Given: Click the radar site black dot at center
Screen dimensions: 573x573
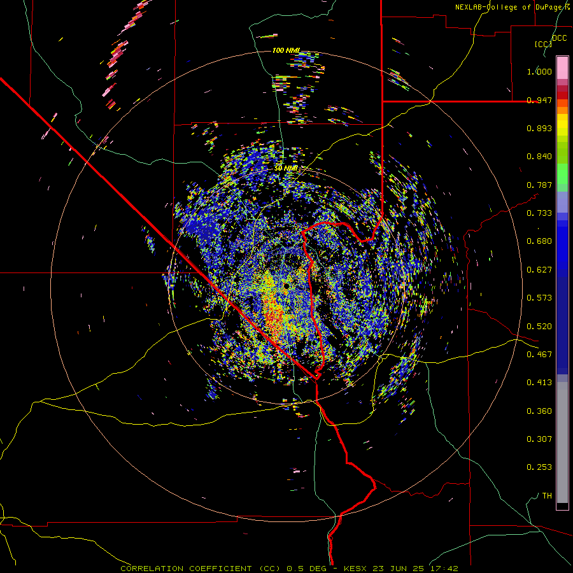Looking at the screenshot, I should [286, 285].
